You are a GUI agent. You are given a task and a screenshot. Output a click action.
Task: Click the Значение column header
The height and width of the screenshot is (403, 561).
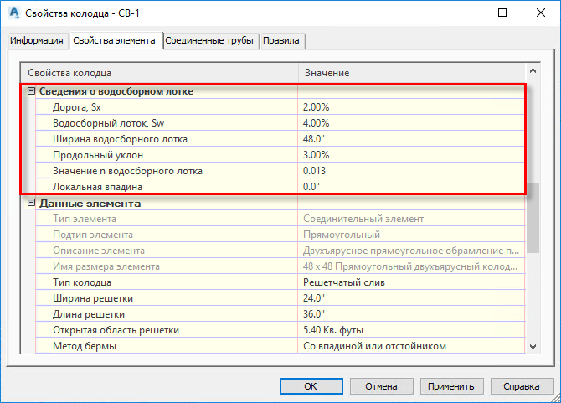[412, 73]
